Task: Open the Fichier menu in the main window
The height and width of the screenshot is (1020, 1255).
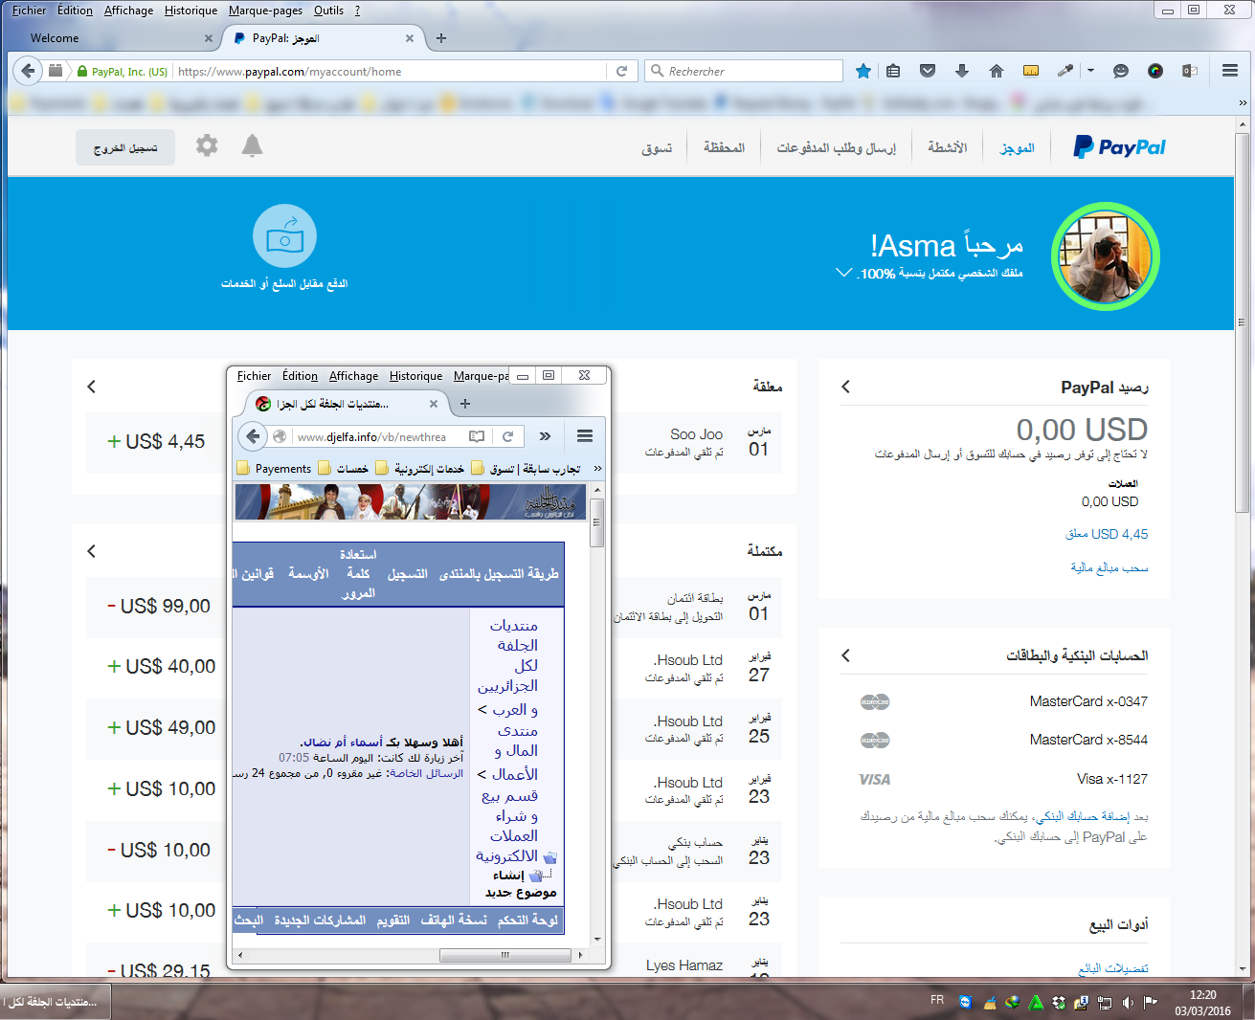Action: [30, 11]
